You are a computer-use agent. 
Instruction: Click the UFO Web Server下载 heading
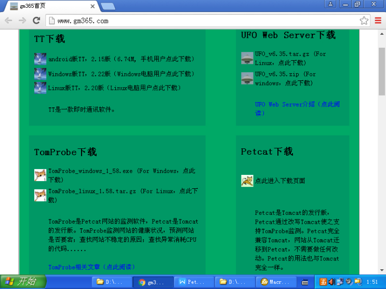(x=288, y=35)
